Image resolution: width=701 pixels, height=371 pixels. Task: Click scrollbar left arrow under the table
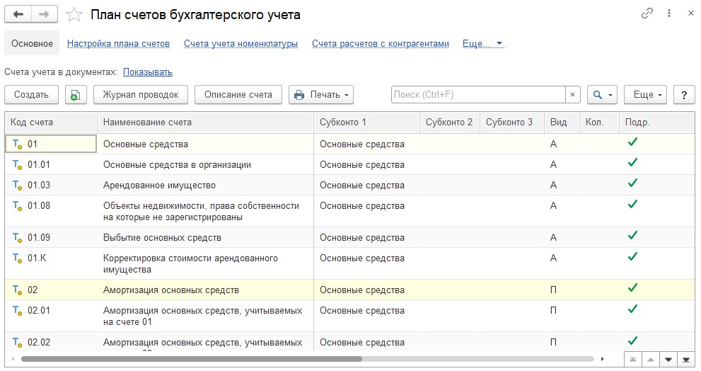pos(13,359)
